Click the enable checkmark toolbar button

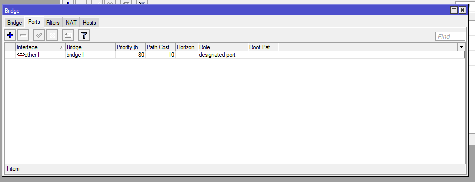pos(39,36)
